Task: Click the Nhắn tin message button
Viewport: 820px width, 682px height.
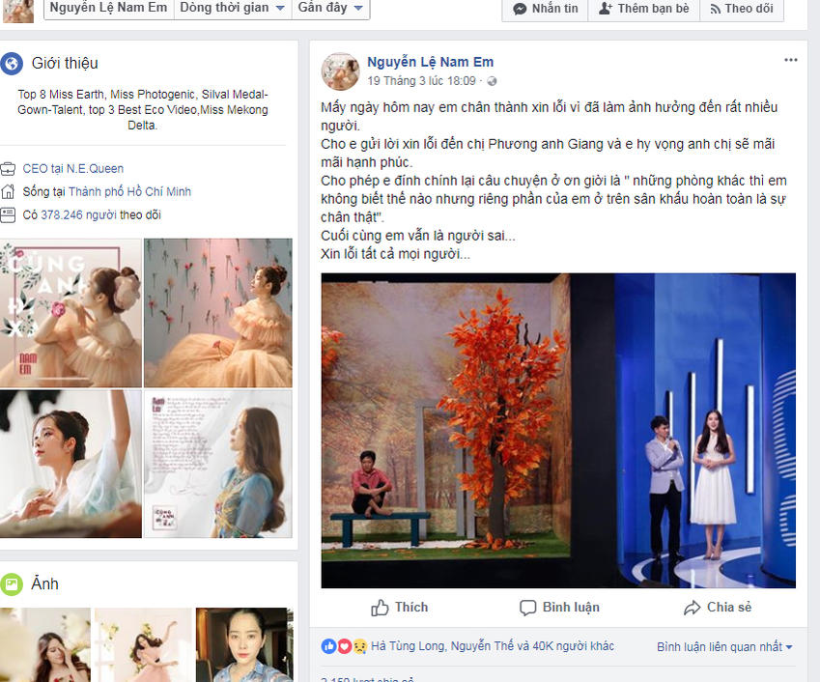Action: [546, 9]
